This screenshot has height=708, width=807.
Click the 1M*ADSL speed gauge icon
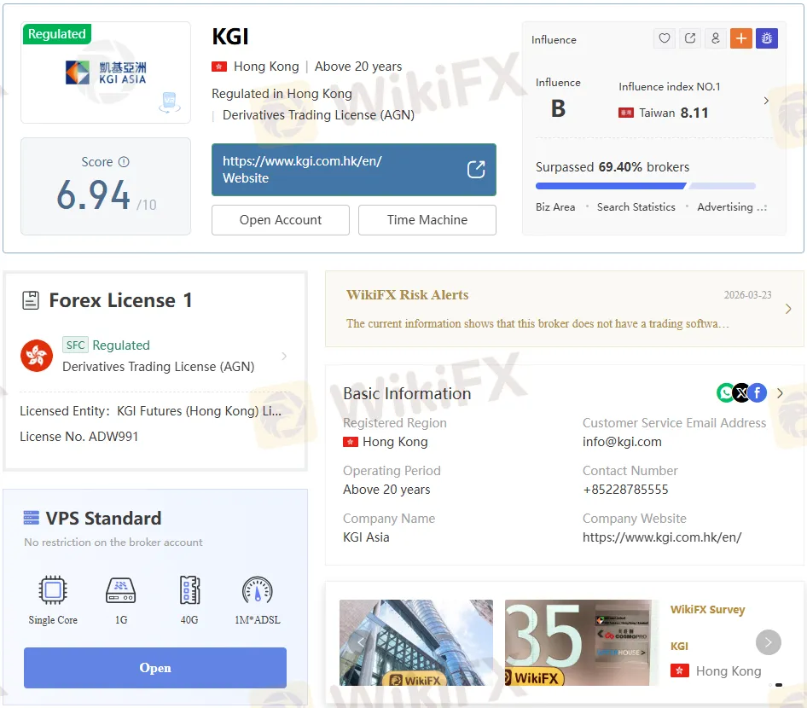258,589
